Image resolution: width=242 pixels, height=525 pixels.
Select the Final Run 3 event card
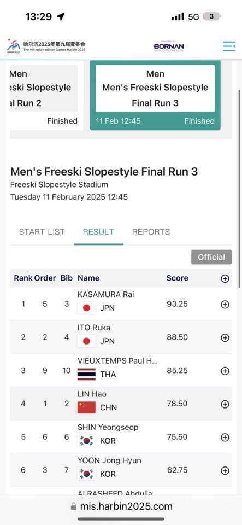[155, 95]
